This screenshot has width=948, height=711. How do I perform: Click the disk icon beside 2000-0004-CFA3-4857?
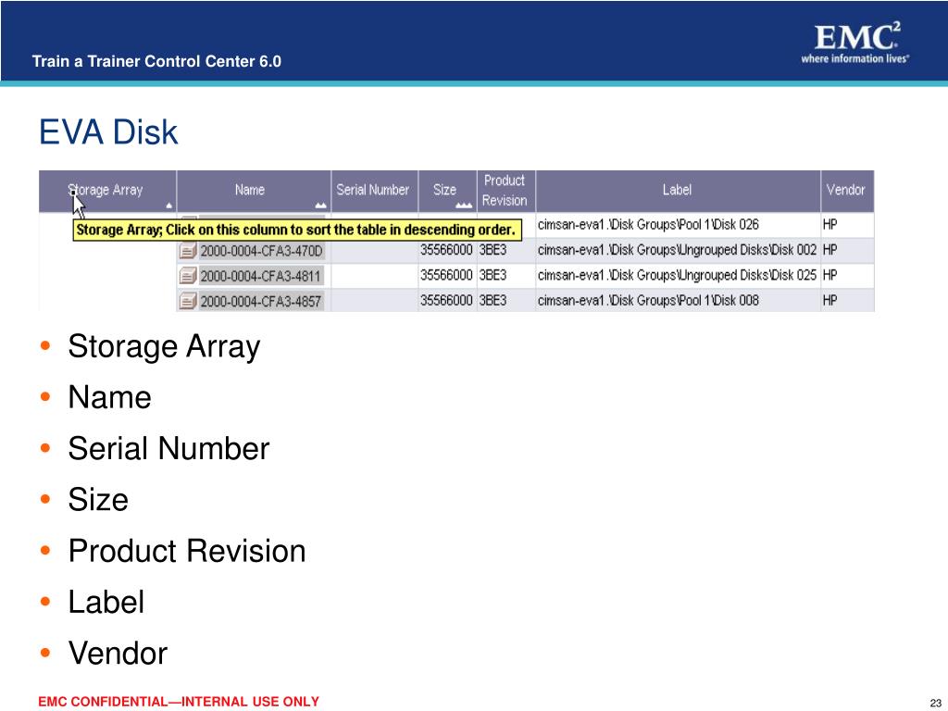pyautogui.click(x=188, y=301)
